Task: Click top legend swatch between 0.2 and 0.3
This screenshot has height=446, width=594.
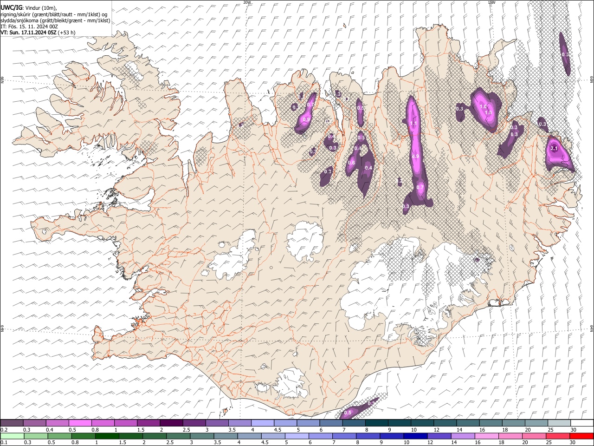Action: coord(12,423)
